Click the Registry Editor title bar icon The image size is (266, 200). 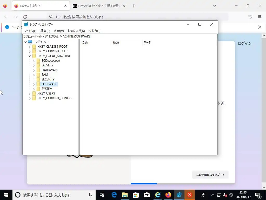point(26,24)
